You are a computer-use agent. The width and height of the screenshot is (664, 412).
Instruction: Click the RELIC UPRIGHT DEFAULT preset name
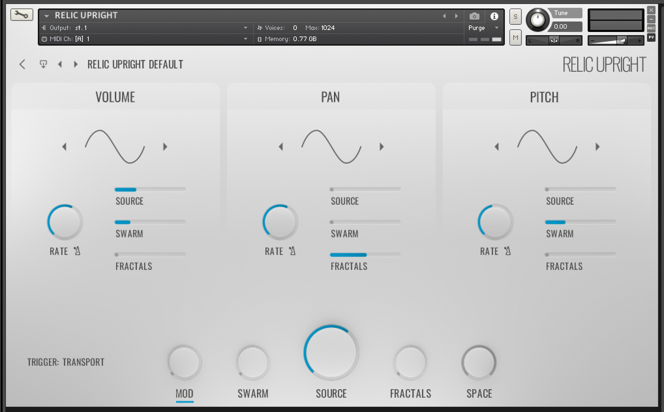point(135,65)
